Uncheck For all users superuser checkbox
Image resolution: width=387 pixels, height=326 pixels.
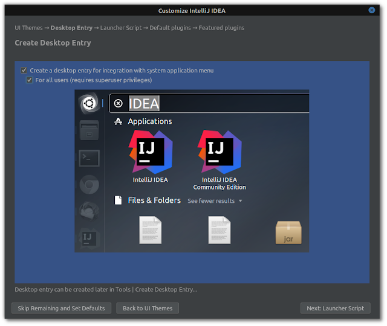pyautogui.click(x=30, y=80)
